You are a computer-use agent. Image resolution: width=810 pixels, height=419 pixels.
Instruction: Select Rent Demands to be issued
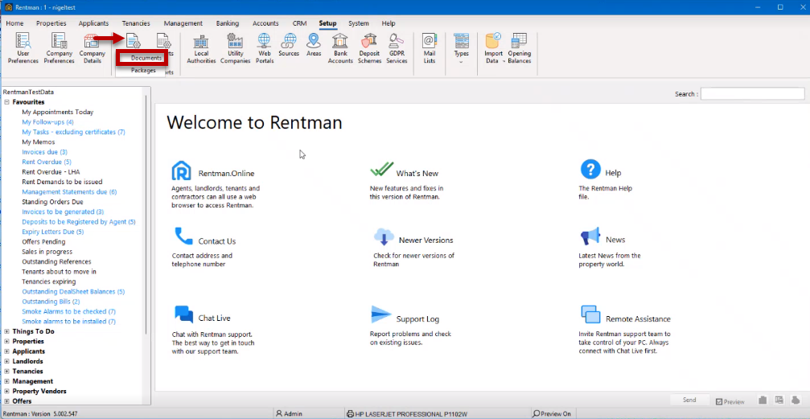click(62, 182)
